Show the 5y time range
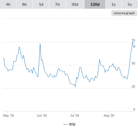Viewport: 138px width, 132px height. click(x=130, y=4)
